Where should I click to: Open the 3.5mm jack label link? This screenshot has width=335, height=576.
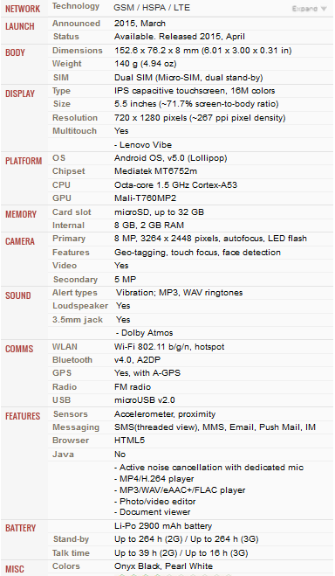(78, 320)
